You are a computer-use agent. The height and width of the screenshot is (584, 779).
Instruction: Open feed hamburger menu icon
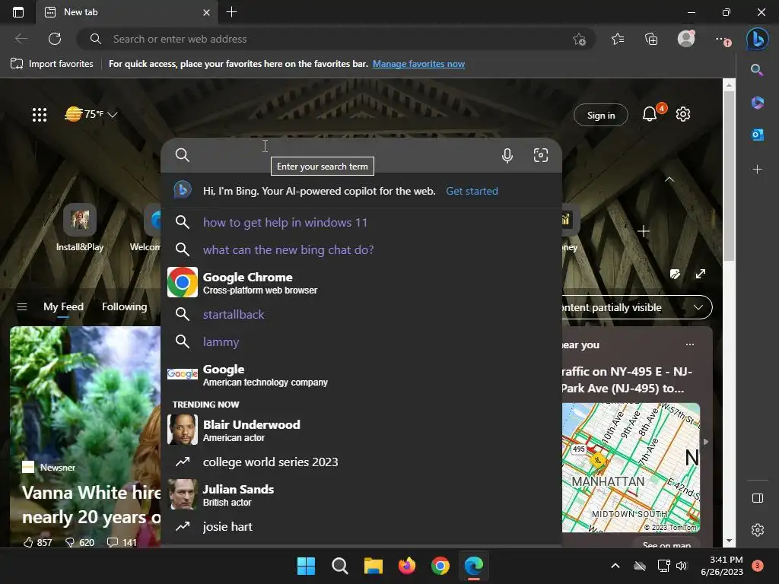tap(22, 307)
